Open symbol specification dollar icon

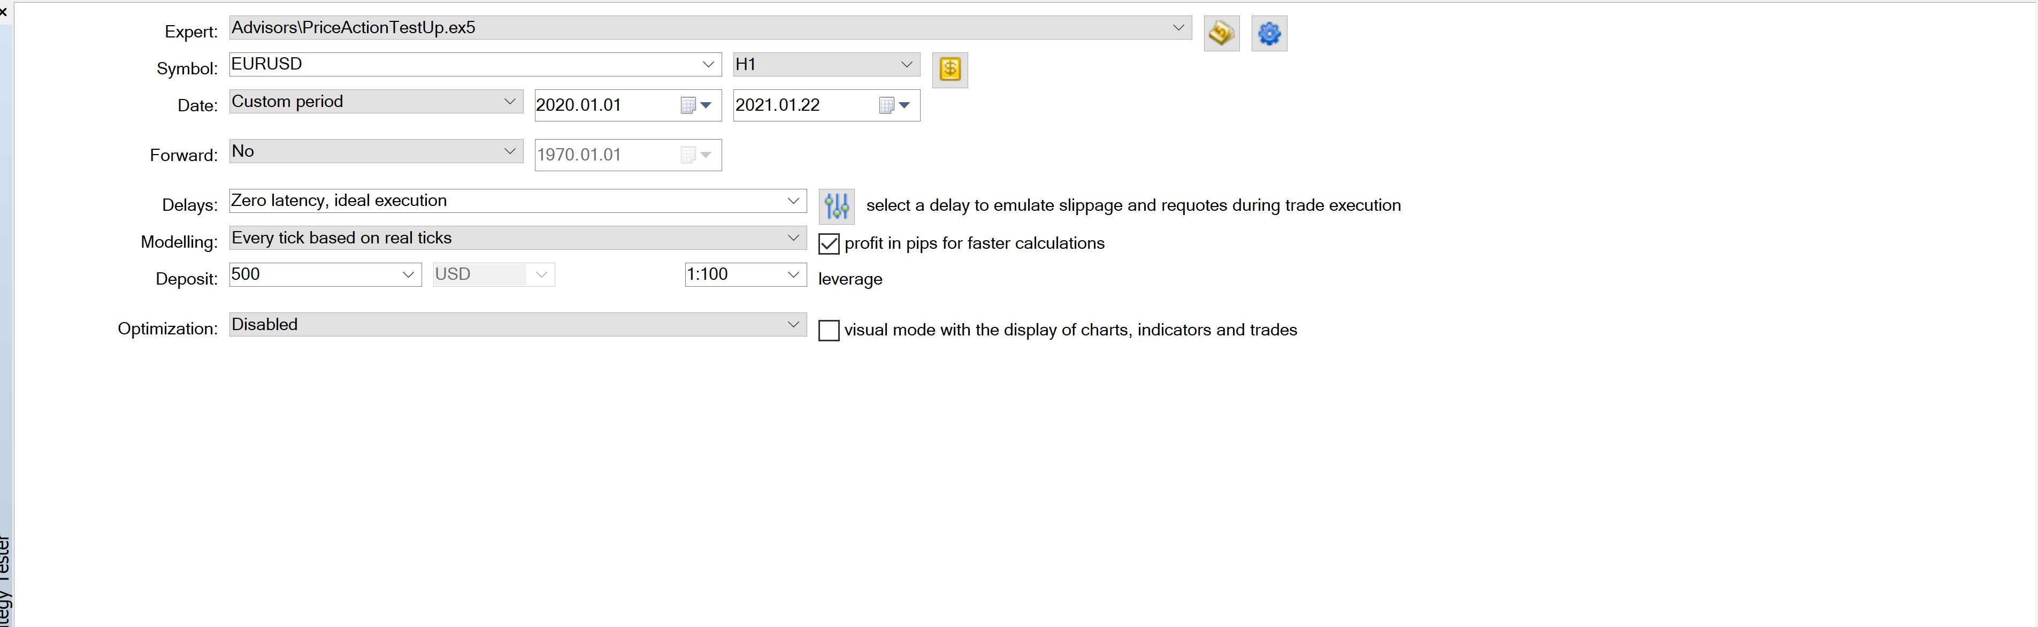[x=949, y=70]
